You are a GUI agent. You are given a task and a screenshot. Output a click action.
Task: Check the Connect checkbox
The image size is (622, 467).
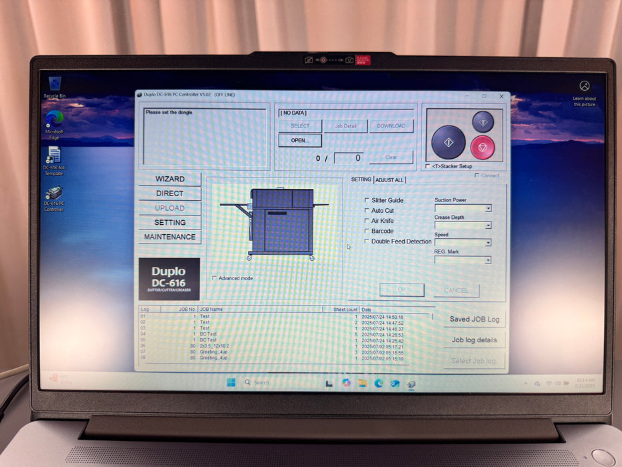pyautogui.click(x=477, y=175)
